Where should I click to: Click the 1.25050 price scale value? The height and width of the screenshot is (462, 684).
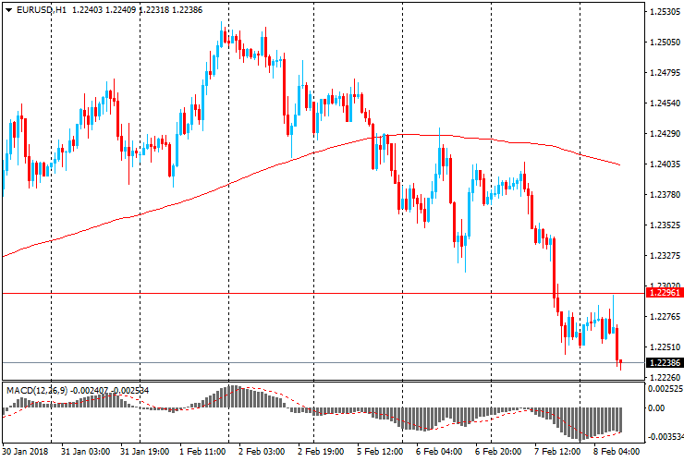[665, 43]
